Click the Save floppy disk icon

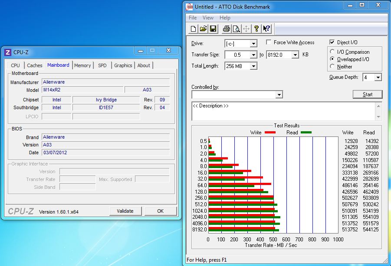[x=213, y=29]
